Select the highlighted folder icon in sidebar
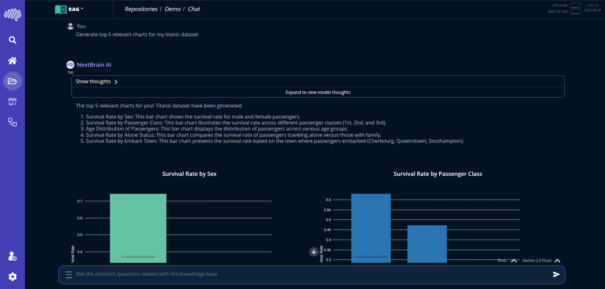This screenshot has width=605, height=289. (x=13, y=81)
